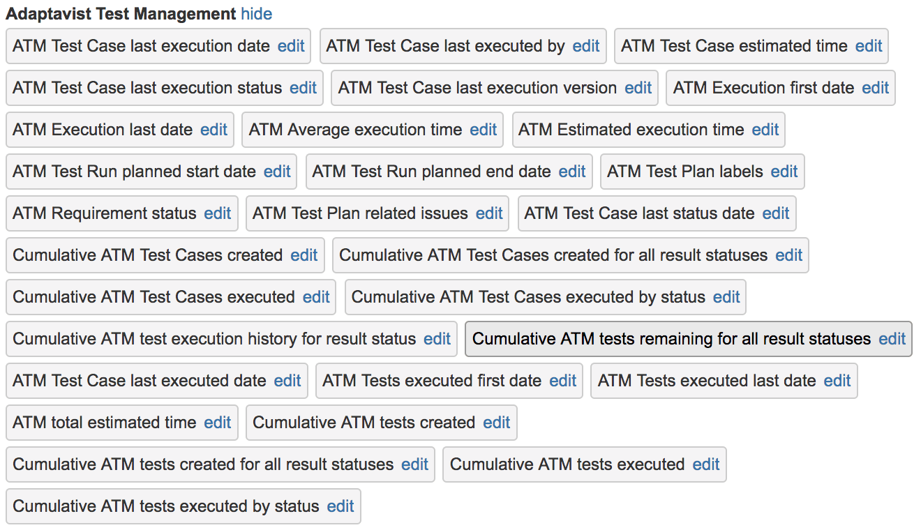Edit Cumulative ATM tests executed by status
The width and height of the screenshot is (921, 530).
pos(340,506)
